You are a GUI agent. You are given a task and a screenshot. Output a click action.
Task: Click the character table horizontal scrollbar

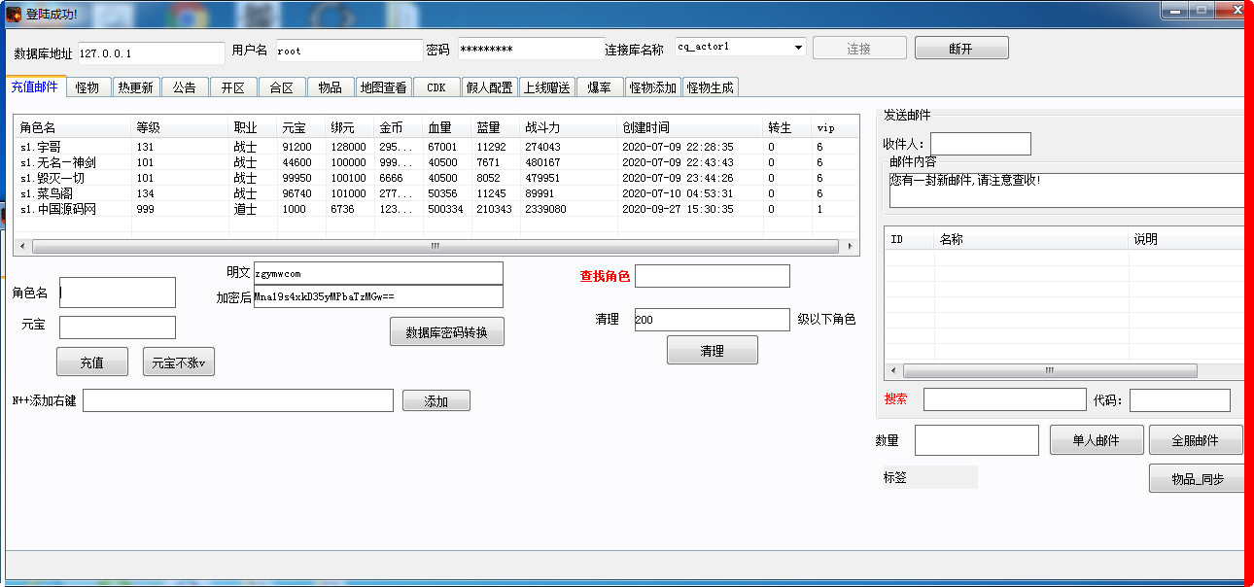tap(435, 247)
